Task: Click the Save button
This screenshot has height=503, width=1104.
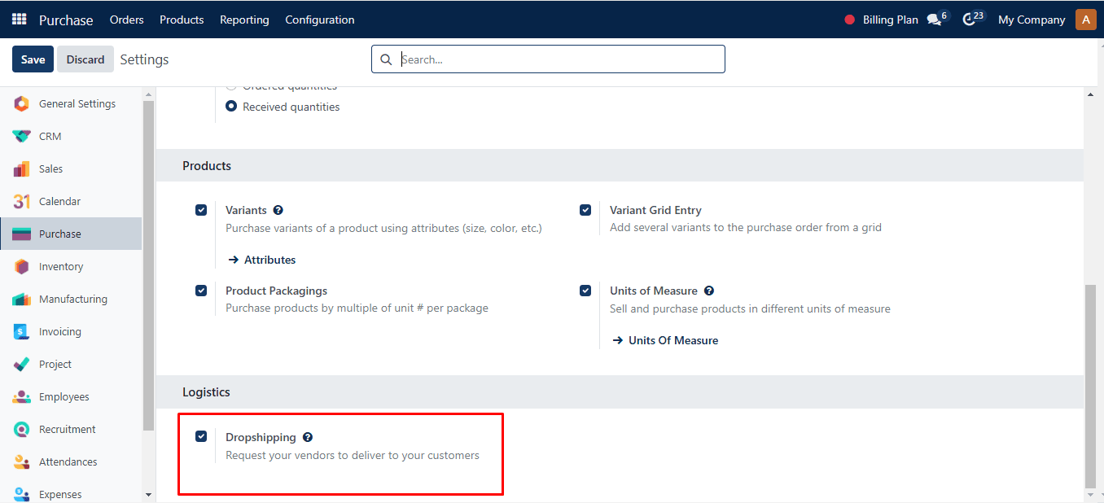Action: 33,59
